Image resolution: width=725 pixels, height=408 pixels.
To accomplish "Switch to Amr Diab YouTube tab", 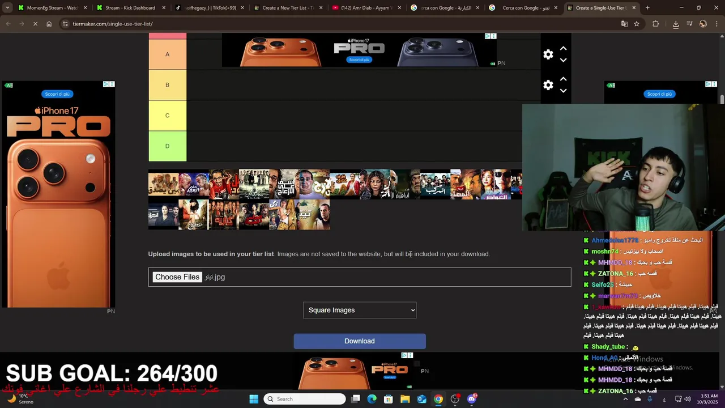I will click(366, 8).
